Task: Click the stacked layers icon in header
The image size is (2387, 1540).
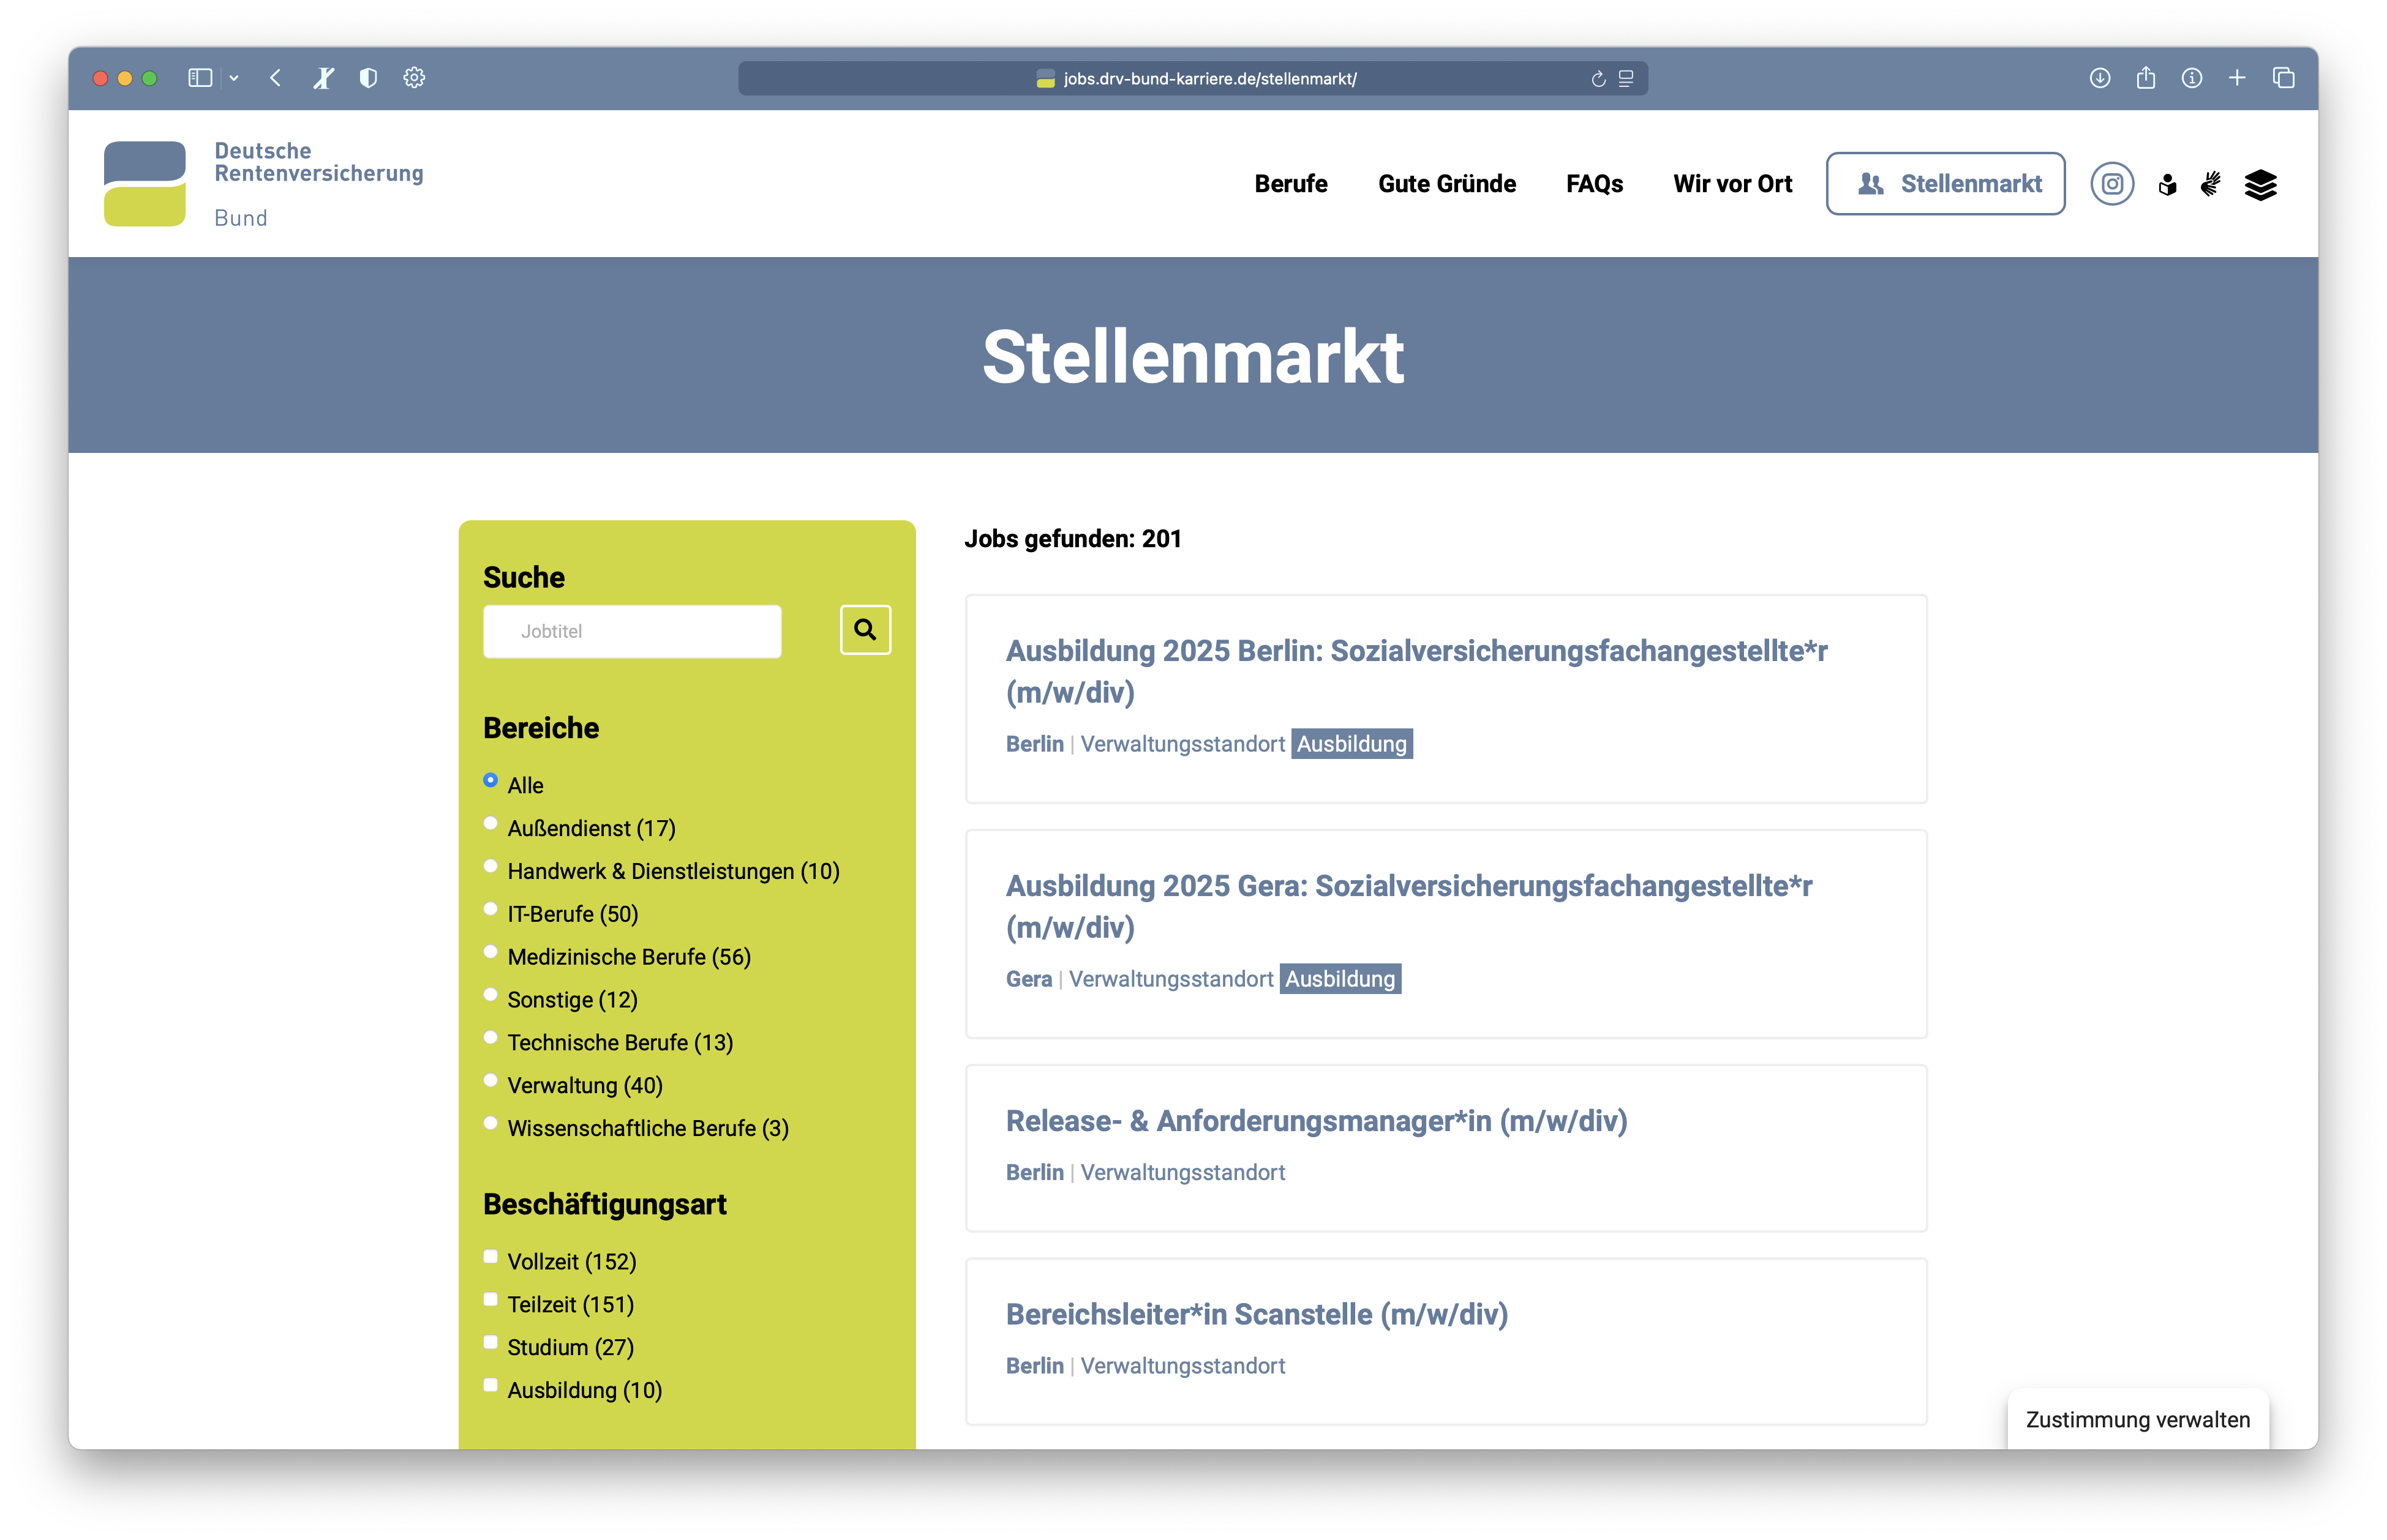Action: [x=2260, y=185]
